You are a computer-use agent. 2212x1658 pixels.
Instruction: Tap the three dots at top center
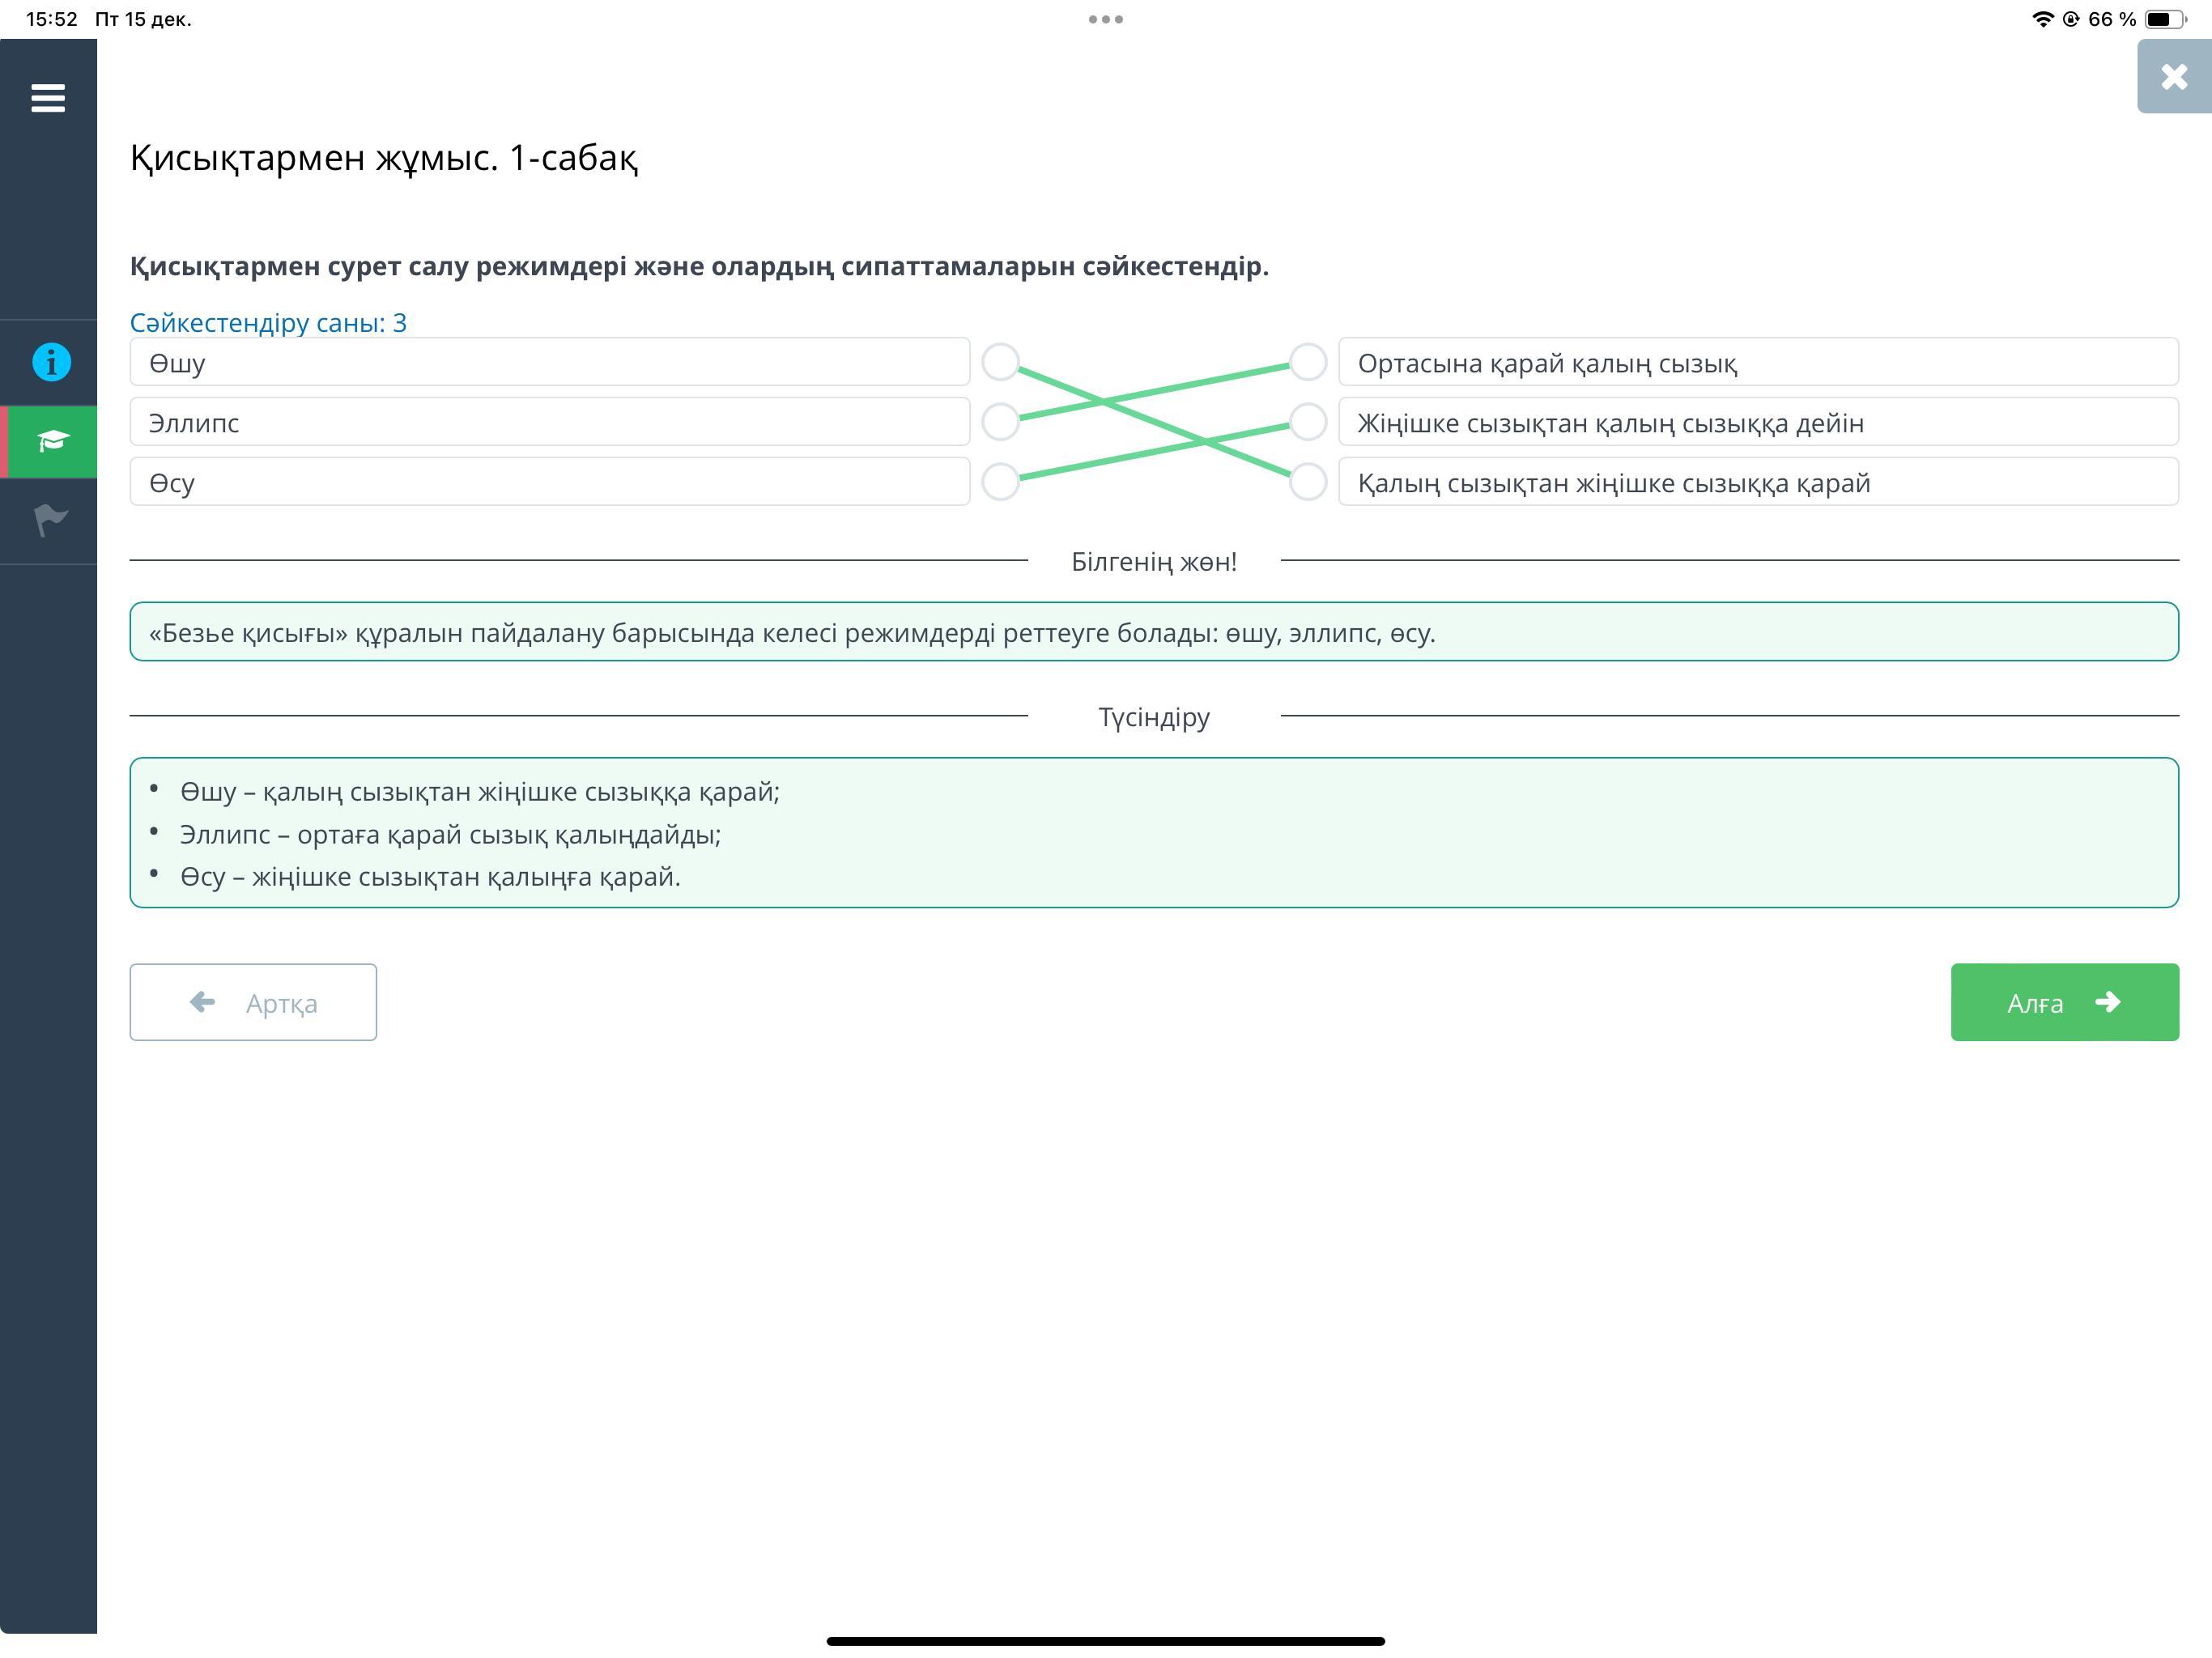point(1105,19)
